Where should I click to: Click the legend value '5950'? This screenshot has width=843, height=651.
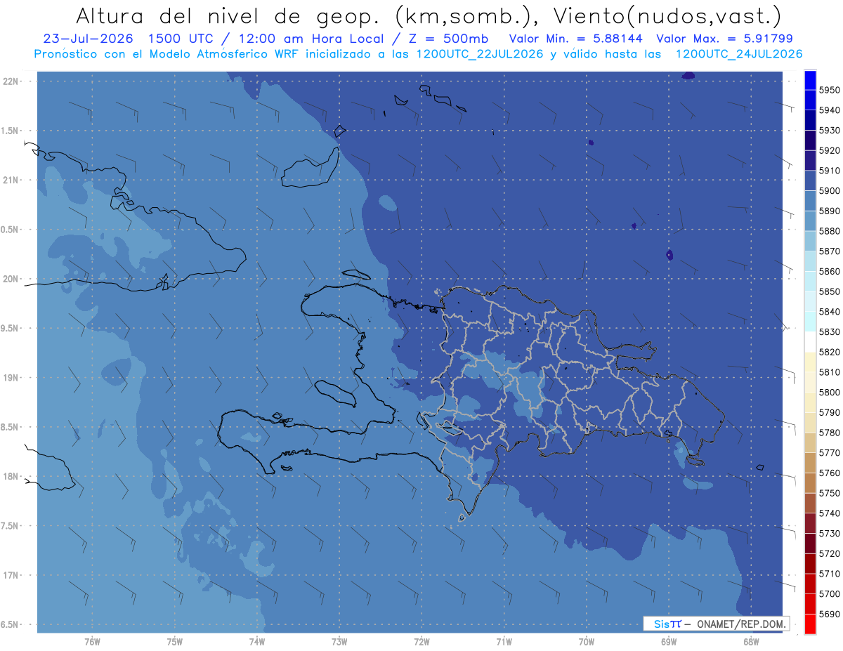pos(829,90)
